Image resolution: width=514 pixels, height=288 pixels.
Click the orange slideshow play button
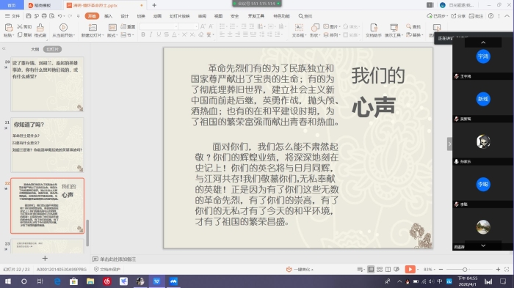pyautogui.click(x=410, y=270)
